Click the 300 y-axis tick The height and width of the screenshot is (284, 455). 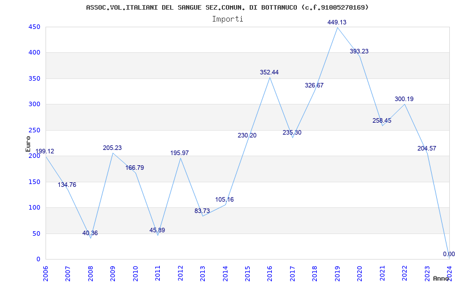tap(34, 105)
